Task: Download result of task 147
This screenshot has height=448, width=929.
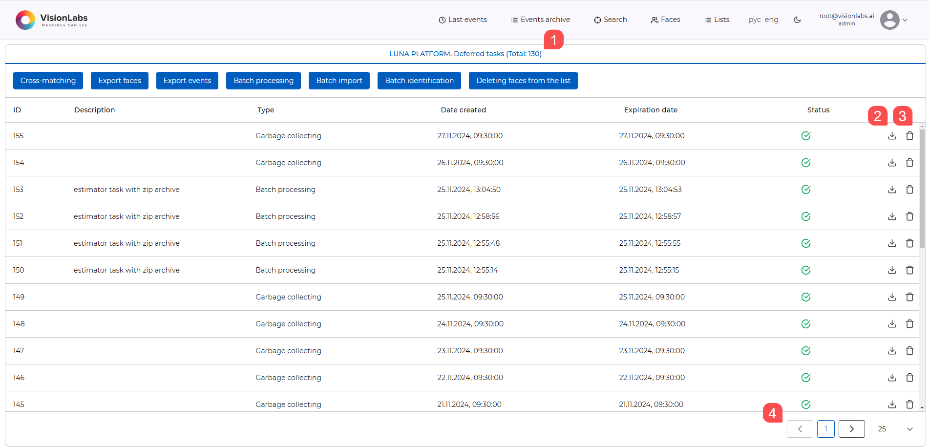Action: (892, 351)
